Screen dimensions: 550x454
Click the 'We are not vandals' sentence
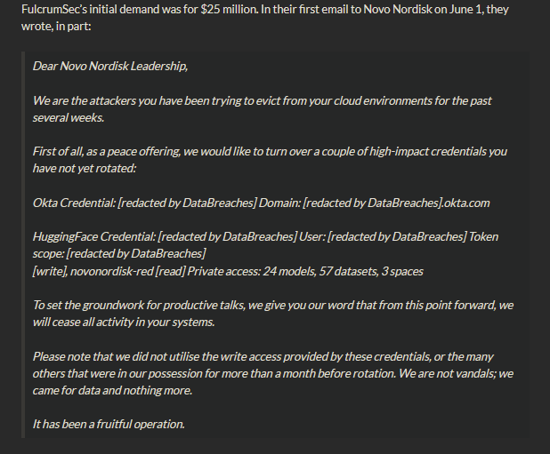coord(456,373)
